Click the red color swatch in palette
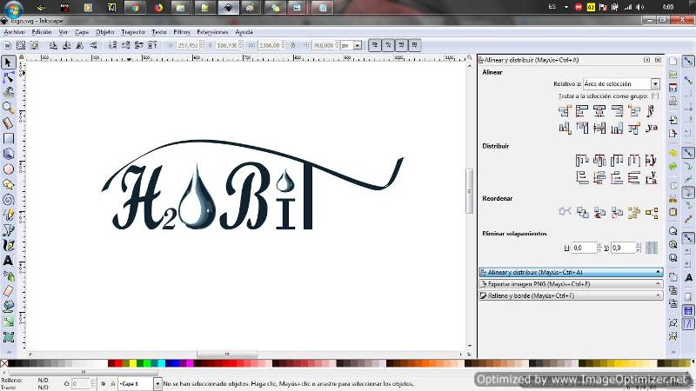 click(118, 363)
